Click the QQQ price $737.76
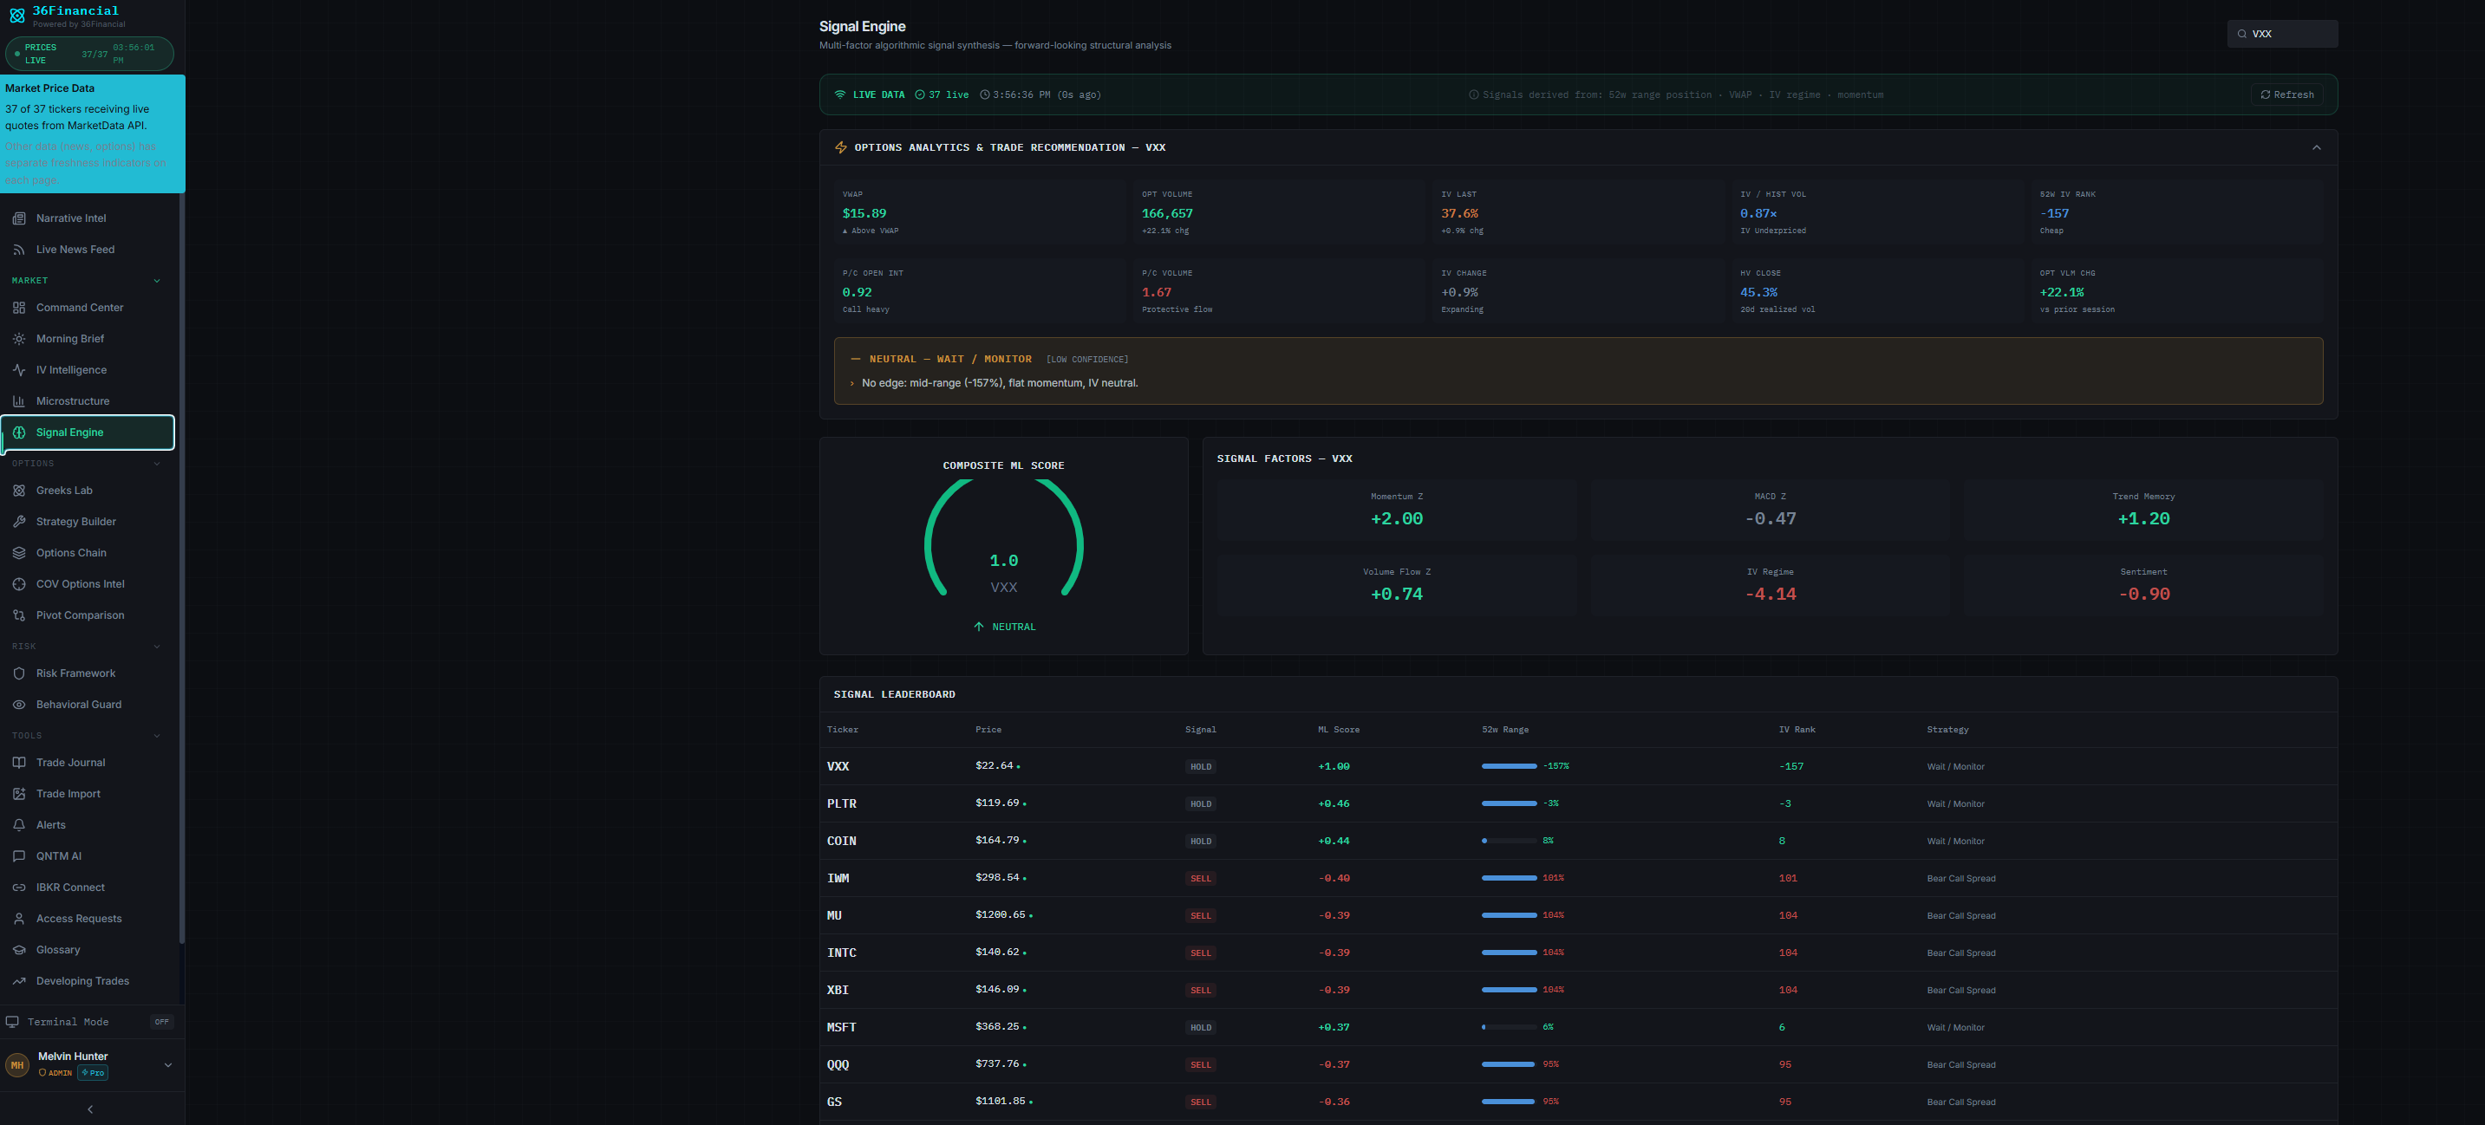The image size is (2485, 1125). pos(996,1064)
